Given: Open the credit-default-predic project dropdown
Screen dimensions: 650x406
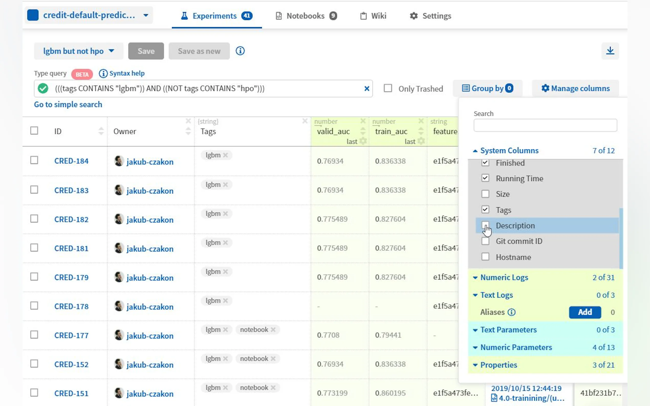Looking at the screenshot, I should (x=89, y=15).
